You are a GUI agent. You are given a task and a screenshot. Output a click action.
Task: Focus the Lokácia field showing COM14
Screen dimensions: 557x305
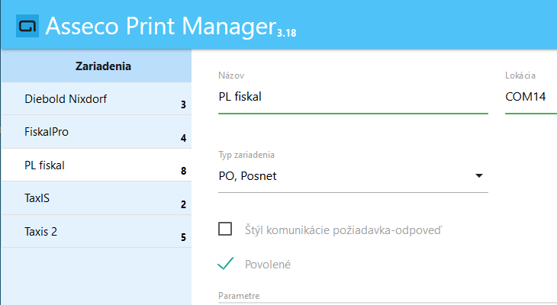pos(530,97)
